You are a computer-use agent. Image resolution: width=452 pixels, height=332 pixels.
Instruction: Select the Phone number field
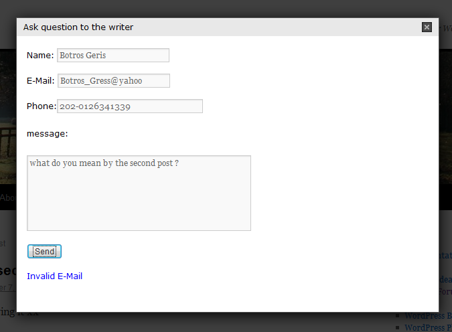130,106
